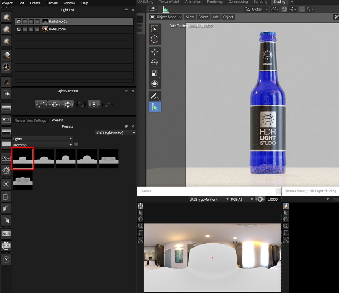The height and width of the screenshot is (293, 339).
Task: Activate the Rotate tool in Blender viewport
Action: click(x=155, y=62)
